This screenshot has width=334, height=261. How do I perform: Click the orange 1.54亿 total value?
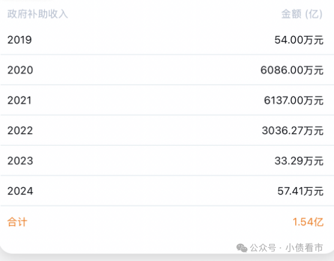pos(308,222)
